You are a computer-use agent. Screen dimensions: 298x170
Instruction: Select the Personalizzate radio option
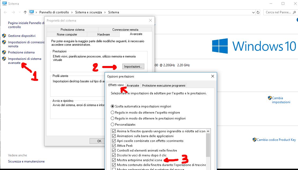(112, 124)
